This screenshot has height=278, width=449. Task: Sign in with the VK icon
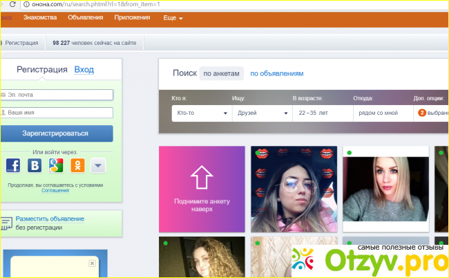[x=35, y=165]
